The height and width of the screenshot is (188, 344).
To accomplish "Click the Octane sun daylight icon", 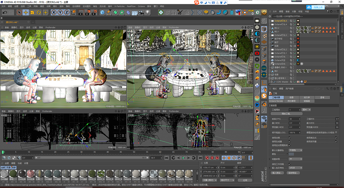I will (x=257, y=47).
